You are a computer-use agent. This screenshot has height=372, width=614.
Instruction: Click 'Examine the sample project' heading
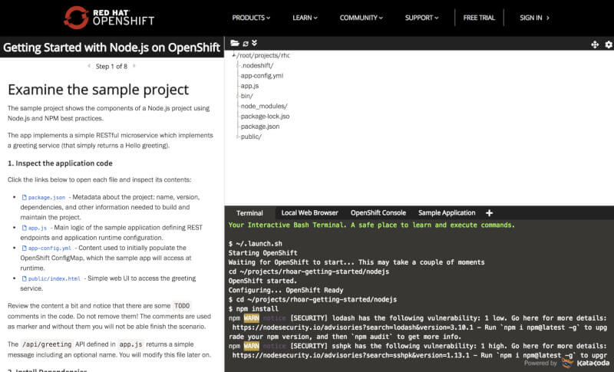(98, 90)
